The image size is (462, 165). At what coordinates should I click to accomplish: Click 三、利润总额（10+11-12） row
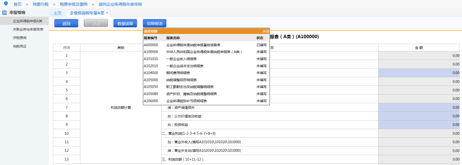click(269, 159)
